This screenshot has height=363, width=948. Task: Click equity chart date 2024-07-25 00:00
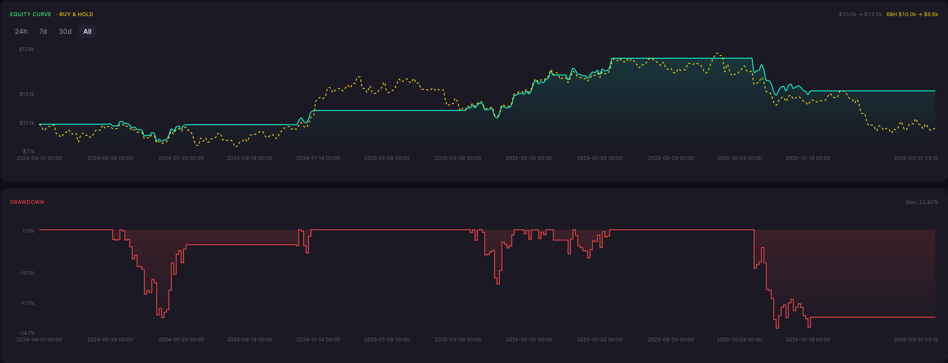point(181,158)
